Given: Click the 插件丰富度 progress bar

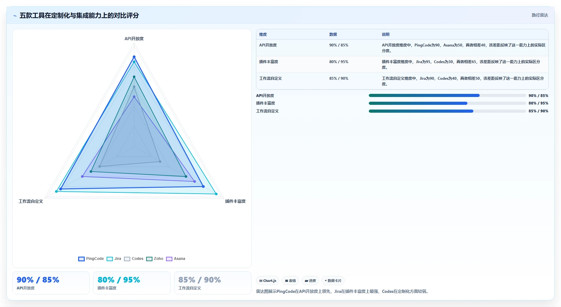Looking at the screenshot, I should pos(447,103).
